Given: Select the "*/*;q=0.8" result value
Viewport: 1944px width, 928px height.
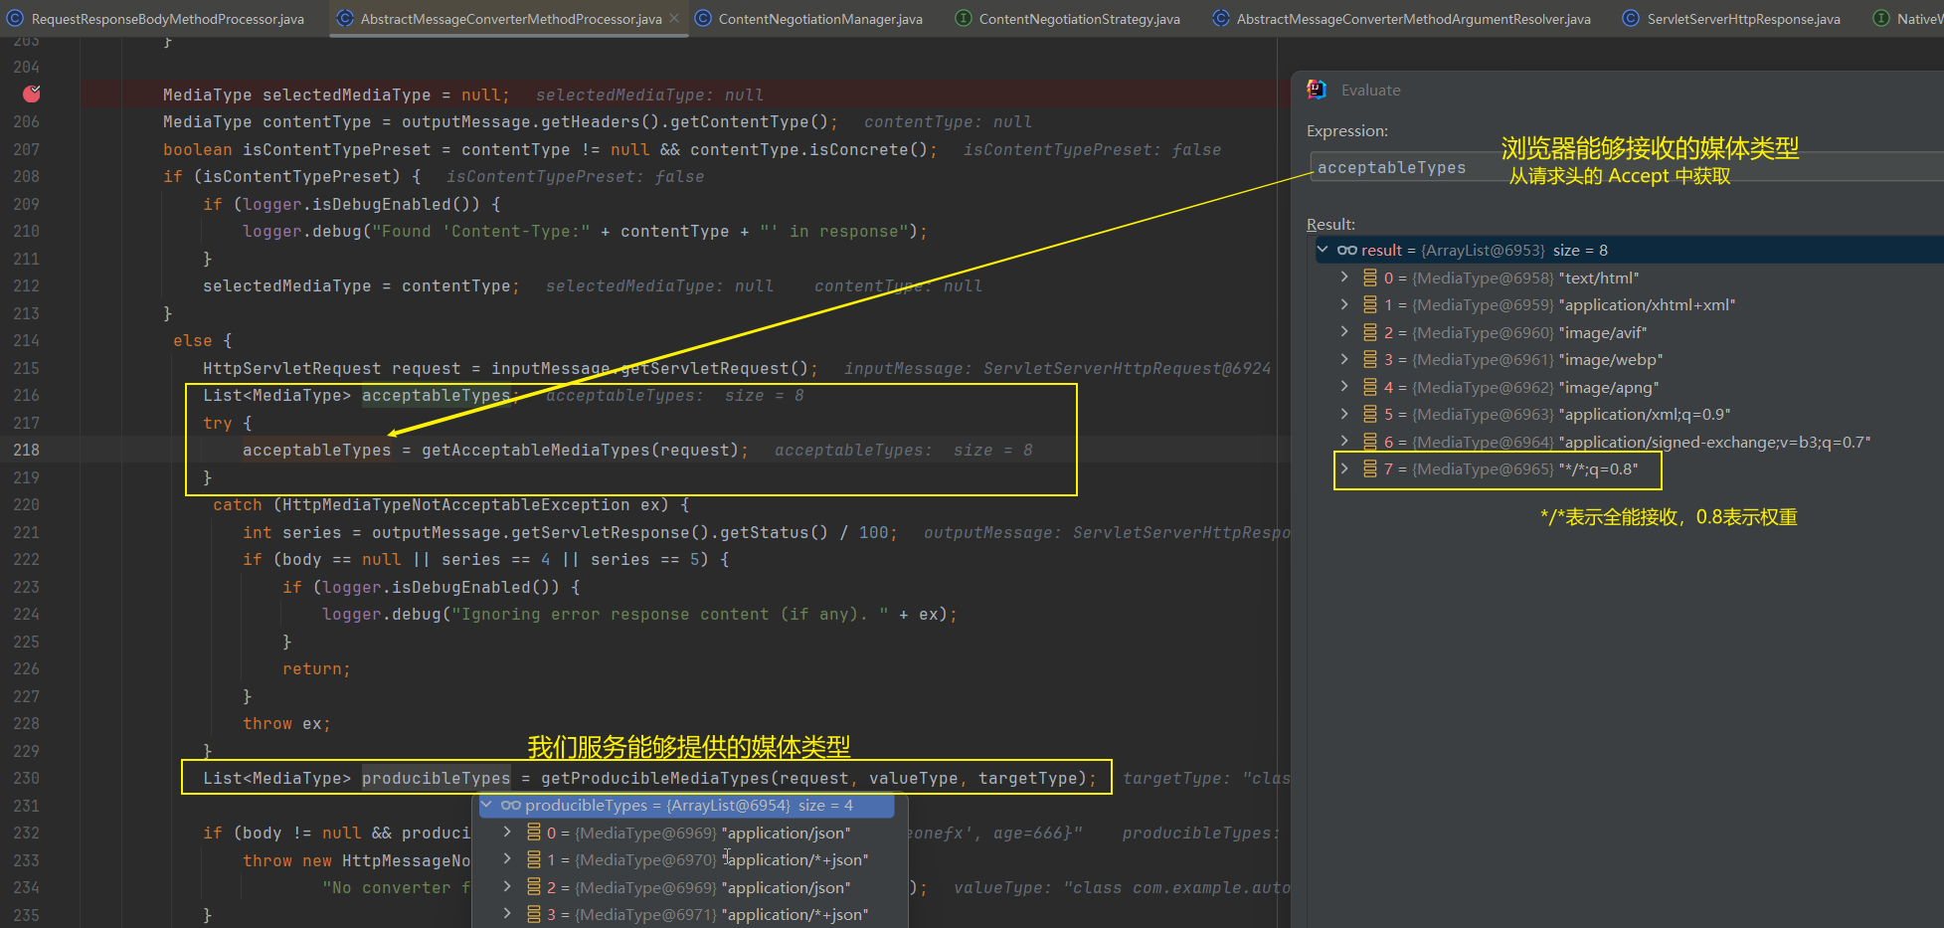Looking at the screenshot, I should (1598, 468).
